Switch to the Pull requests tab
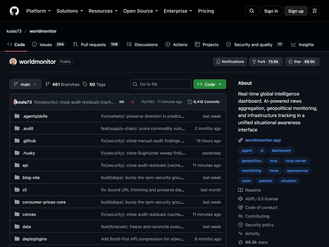Viewport: 329px width, 247px height. (96, 45)
